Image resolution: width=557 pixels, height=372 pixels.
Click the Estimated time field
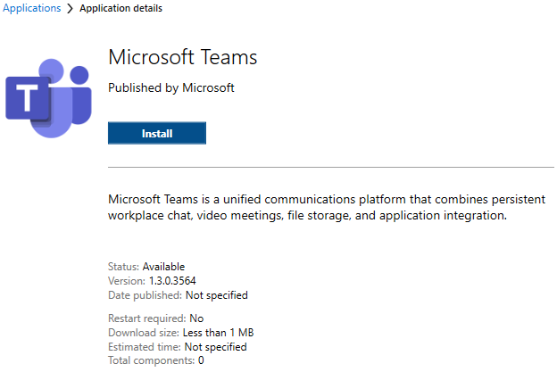[x=178, y=347]
